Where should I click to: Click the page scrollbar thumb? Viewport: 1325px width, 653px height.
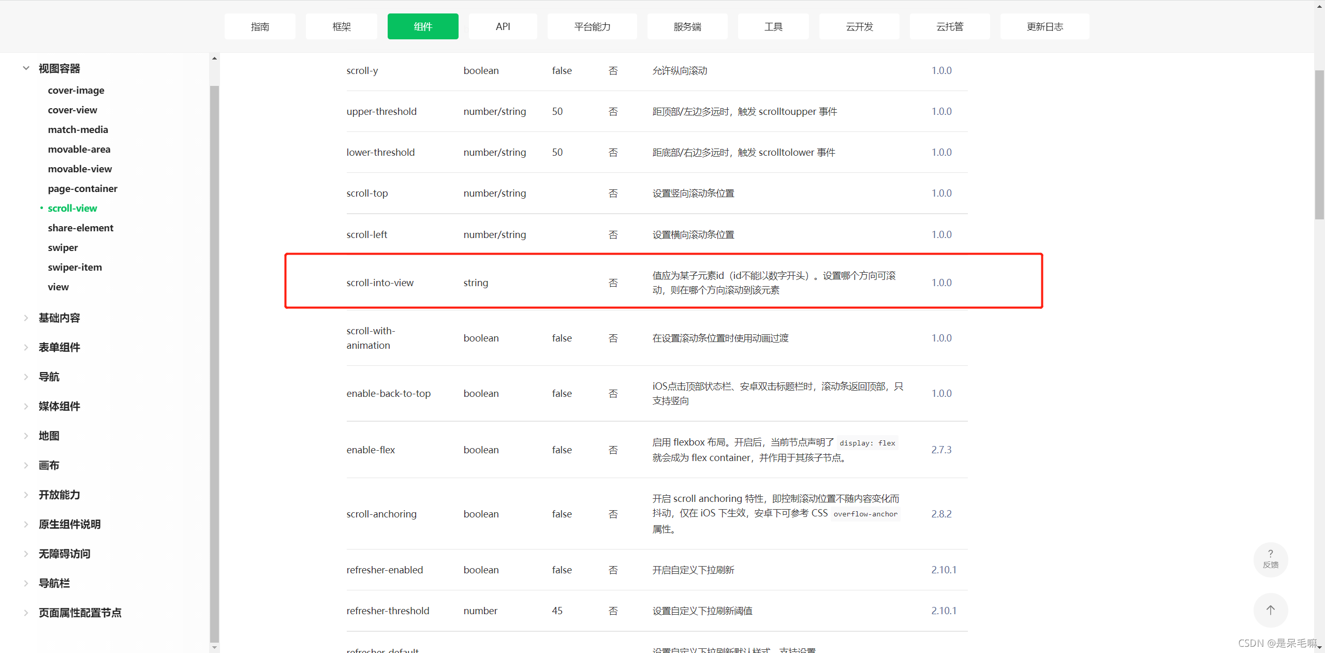[x=1319, y=145]
